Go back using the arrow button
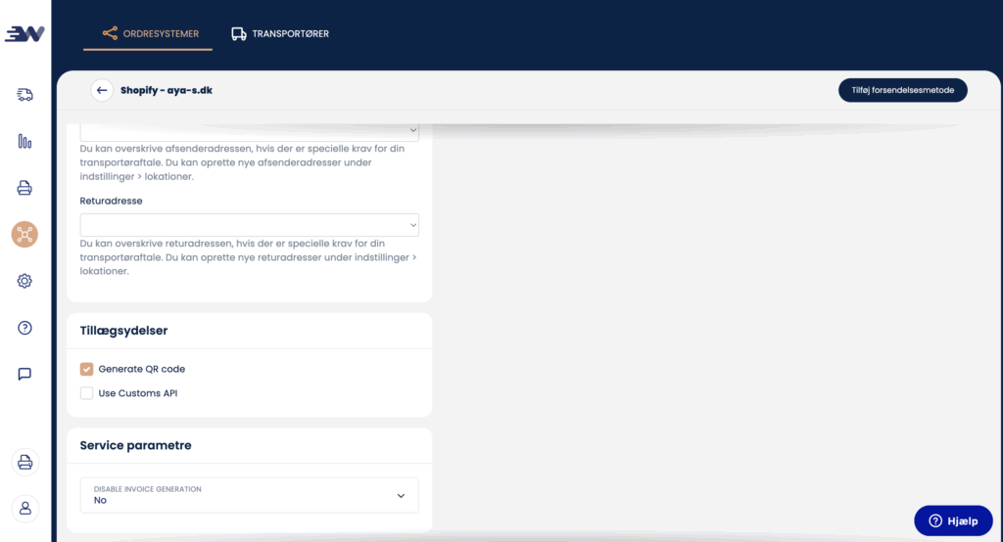 click(x=102, y=90)
